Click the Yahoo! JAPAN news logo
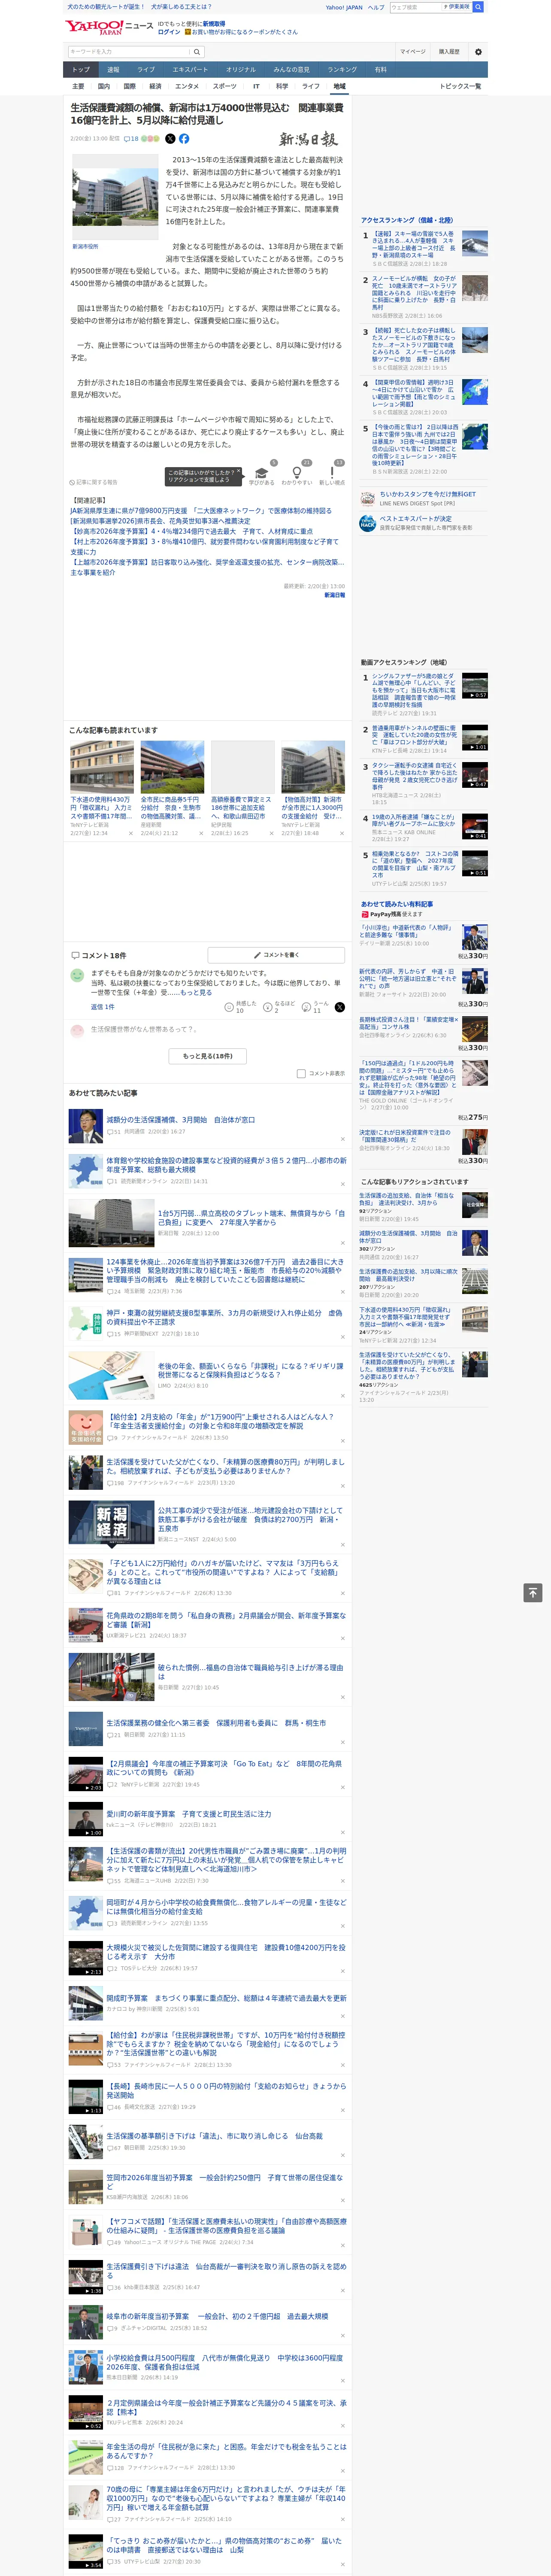The image size is (551, 2576). (x=109, y=27)
